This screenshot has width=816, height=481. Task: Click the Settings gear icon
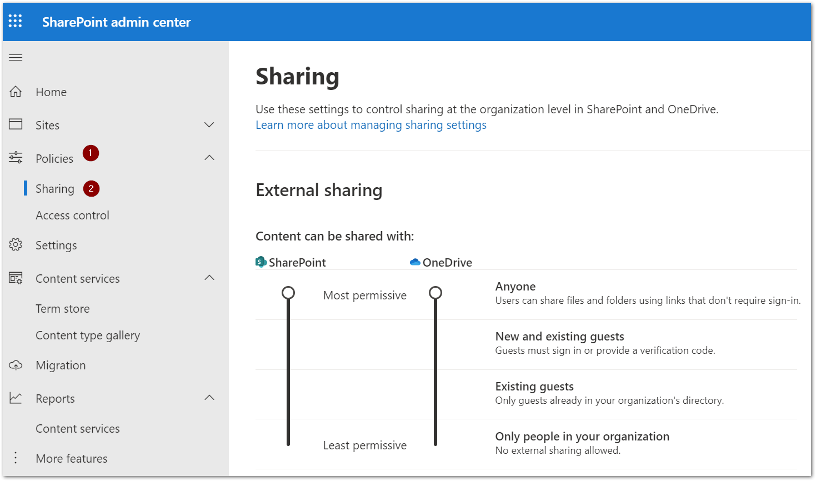pos(16,244)
